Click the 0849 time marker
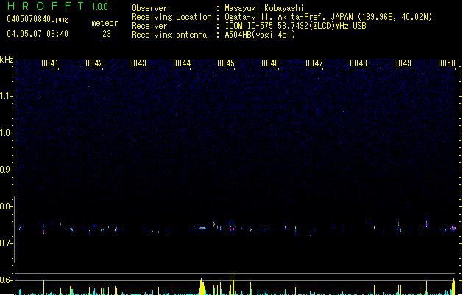463x295 pixels. 403,63
